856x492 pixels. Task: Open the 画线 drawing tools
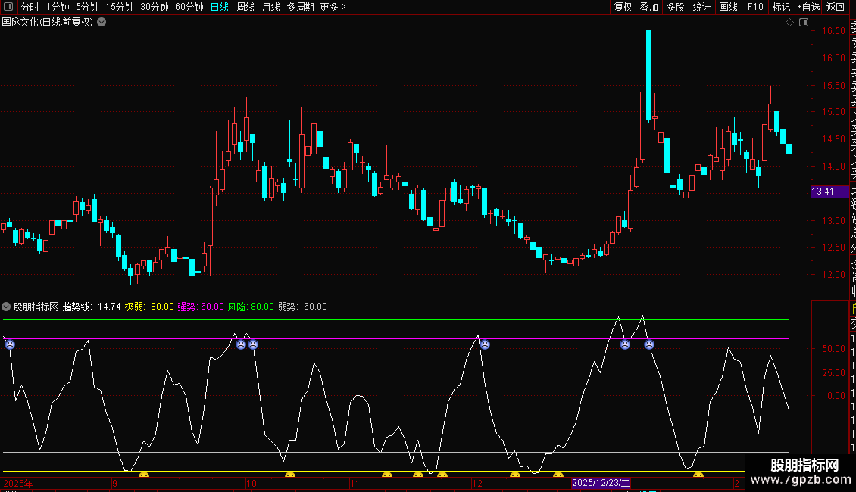coord(728,7)
